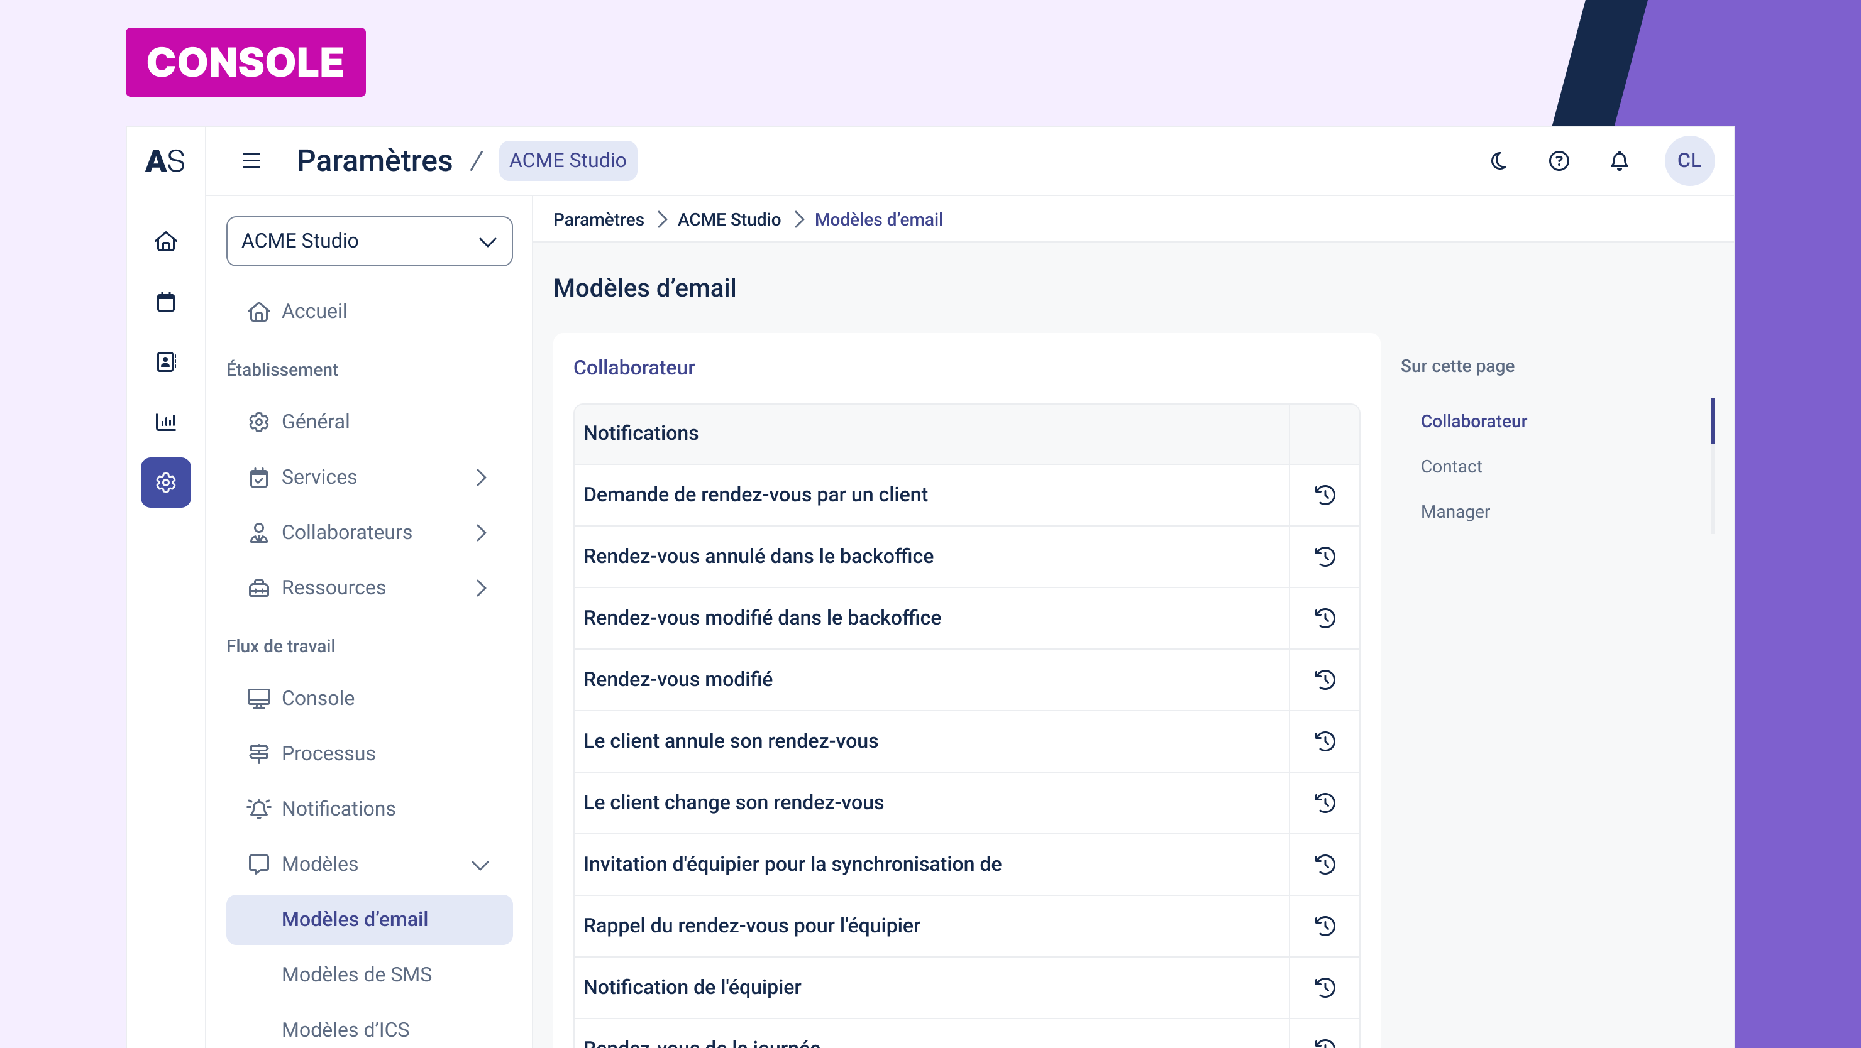The width and height of the screenshot is (1861, 1048).
Task: Open notifications with the bell icon
Action: pyautogui.click(x=1619, y=160)
